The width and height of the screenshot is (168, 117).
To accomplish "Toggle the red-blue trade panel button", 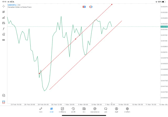I will [84, 7].
